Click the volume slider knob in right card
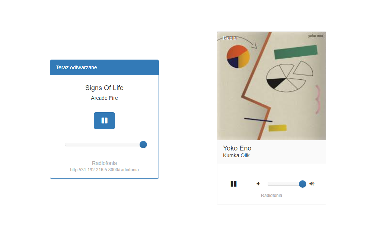 tap(302, 184)
